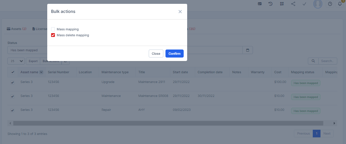Click the table's horizontal scrollbar
The image size is (346, 144).
click(x=168, y=123)
